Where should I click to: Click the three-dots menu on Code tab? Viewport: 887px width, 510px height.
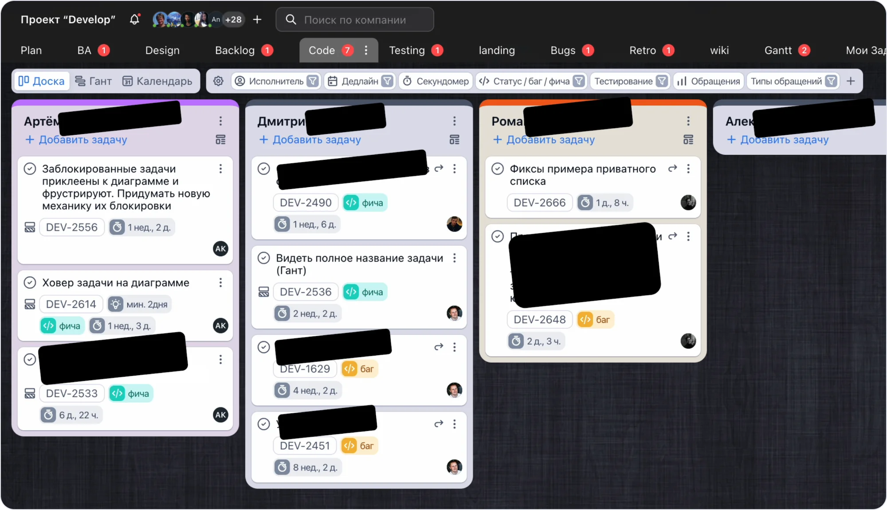pos(366,50)
